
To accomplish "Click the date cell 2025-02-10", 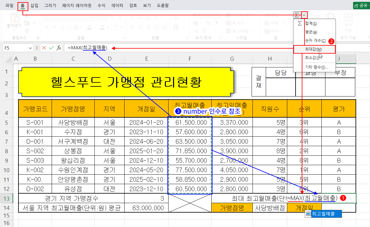I will (x=146, y=180).
